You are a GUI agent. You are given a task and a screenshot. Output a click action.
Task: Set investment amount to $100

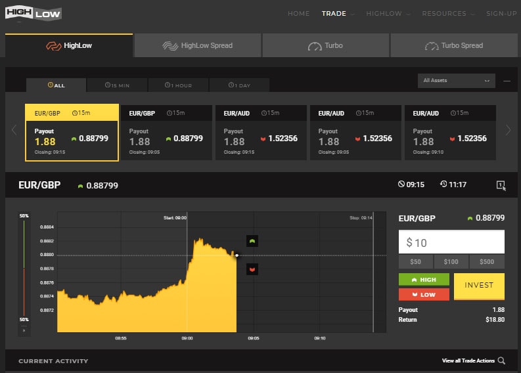click(451, 262)
